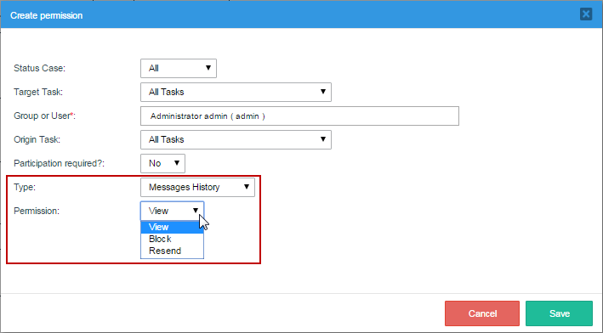603x333 pixels.
Task: Click the Permission dropdown arrow
Action: (x=196, y=211)
